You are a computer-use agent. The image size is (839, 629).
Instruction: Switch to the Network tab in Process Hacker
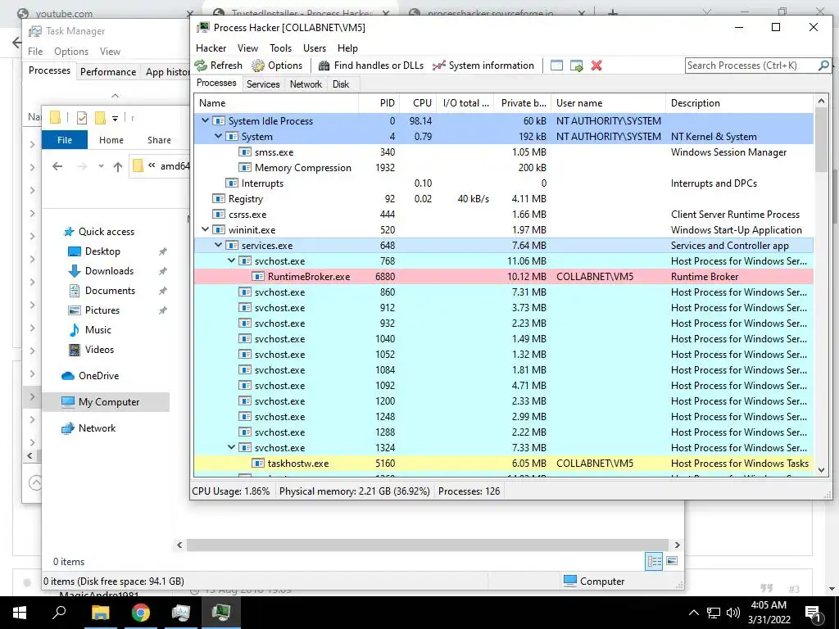306,84
